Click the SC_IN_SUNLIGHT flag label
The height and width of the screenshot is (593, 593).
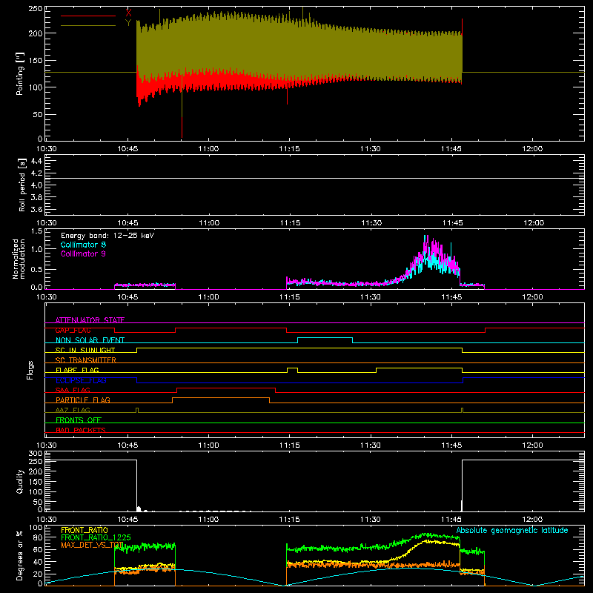[x=85, y=350]
